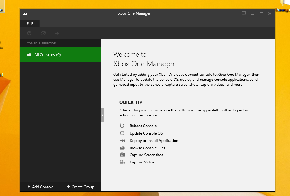290x196 pixels.
Task: Open the FILE menu
Action: click(x=30, y=23)
